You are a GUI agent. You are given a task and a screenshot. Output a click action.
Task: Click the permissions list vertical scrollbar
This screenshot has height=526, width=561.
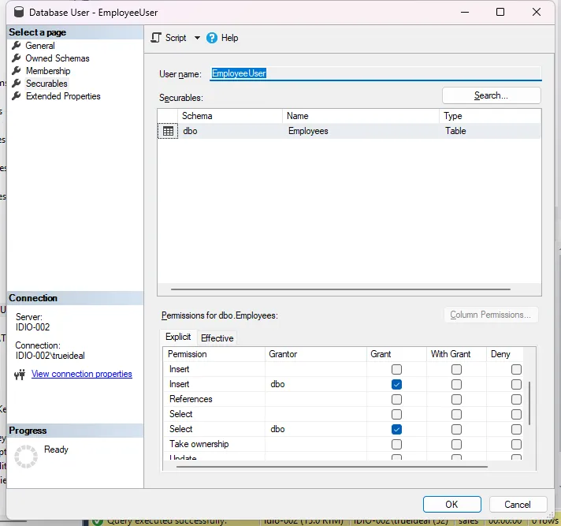pyautogui.click(x=529, y=402)
